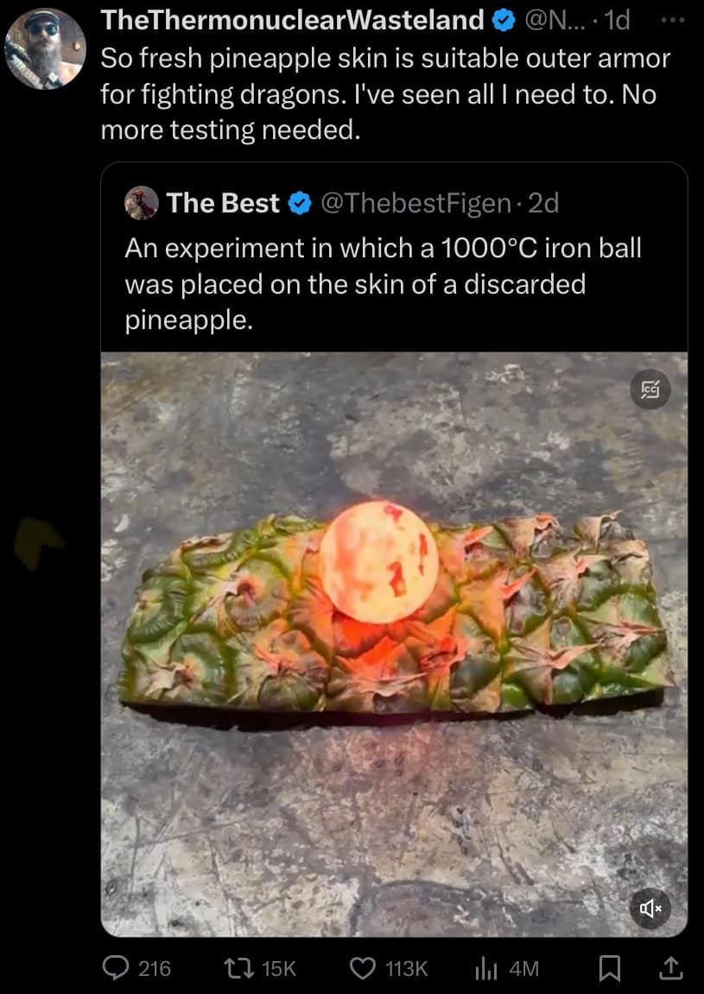
Task: Open view analytics bar chart icon
Action: coord(485,968)
